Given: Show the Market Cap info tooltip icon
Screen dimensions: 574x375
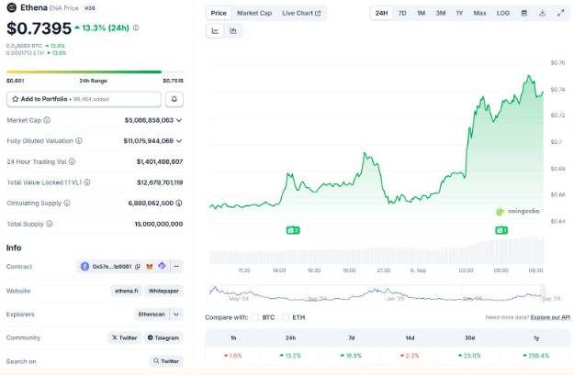Looking at the screenshot, I should [x=47, y=120].
